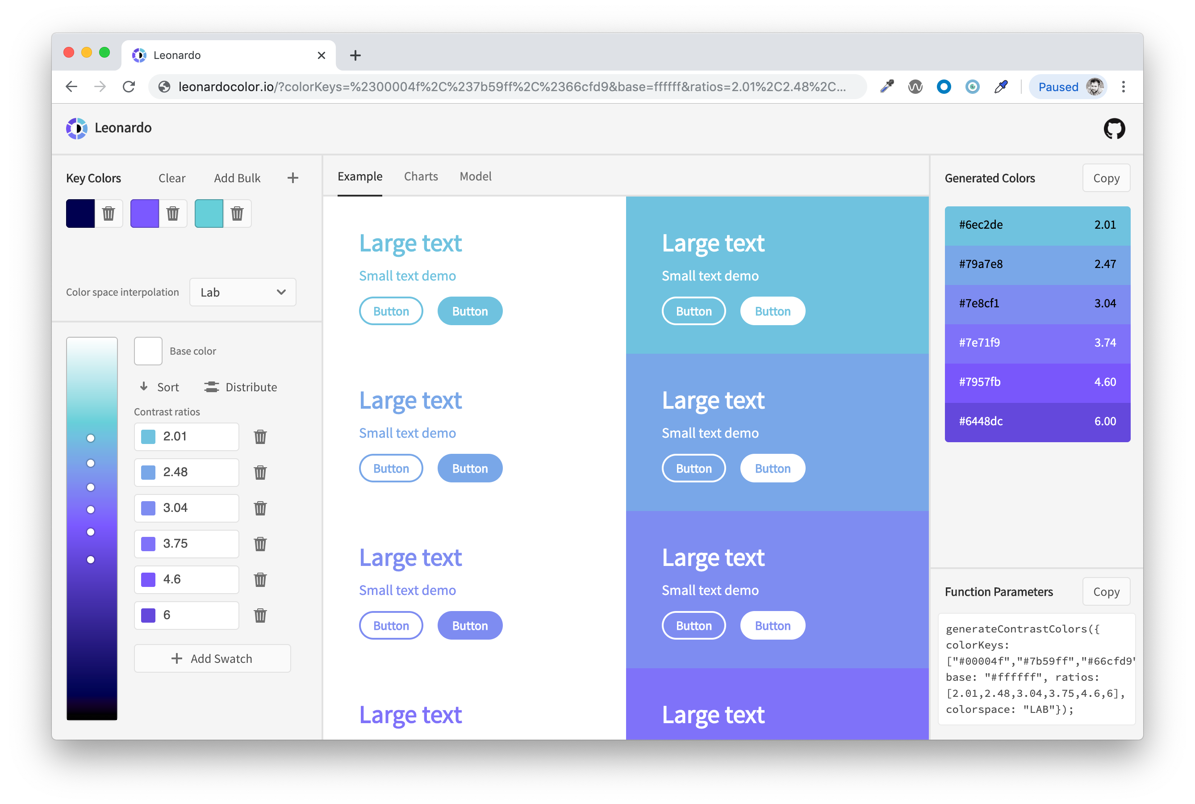Add a new key color with plus icon
Image resolution: width=1195 pixels, height=804 pixels.
click(293, 178)
